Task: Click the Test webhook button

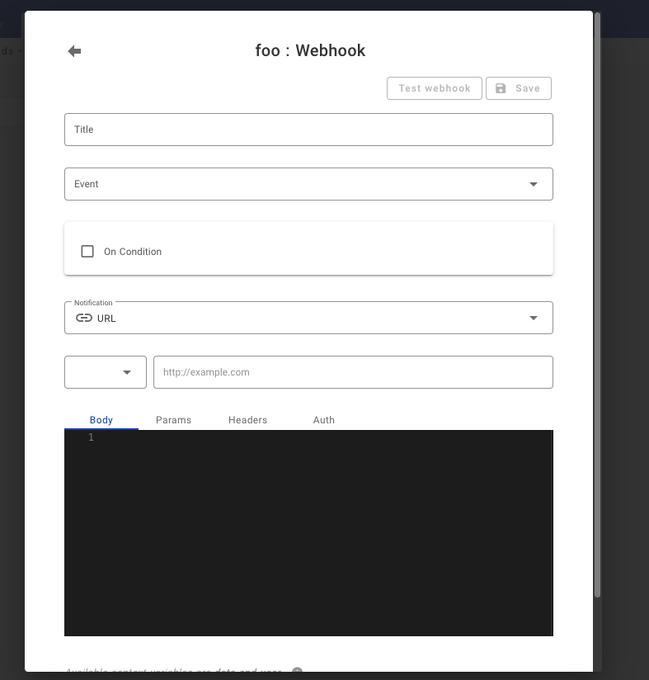Action: click(434, 88)
